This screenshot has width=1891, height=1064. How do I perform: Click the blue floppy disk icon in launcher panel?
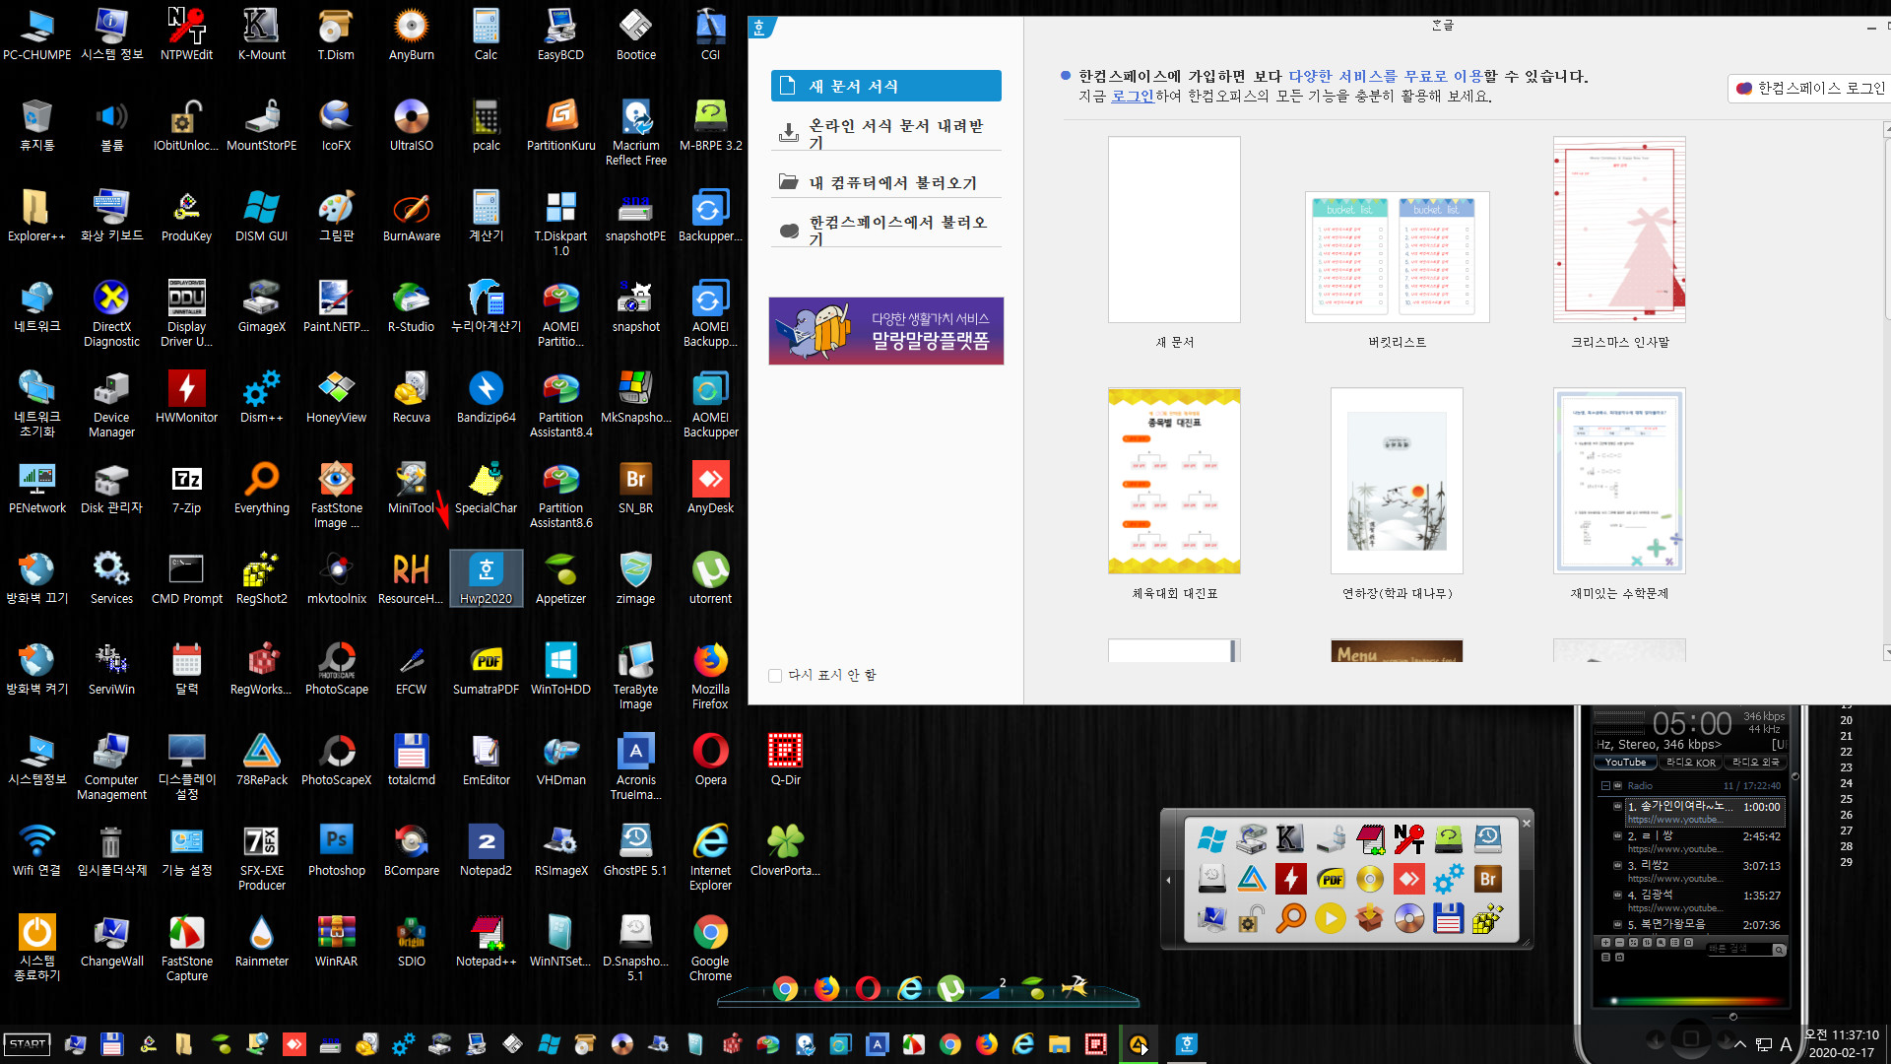pyautogui.click(x=1448, y=918)
